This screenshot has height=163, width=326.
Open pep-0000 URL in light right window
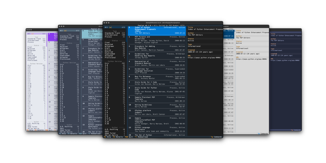[x=251, y=59]
